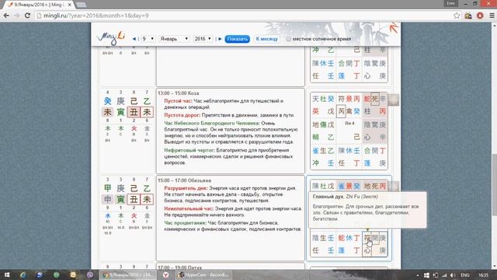Click the 16:35 clock in the taskbar

[483, 275]
